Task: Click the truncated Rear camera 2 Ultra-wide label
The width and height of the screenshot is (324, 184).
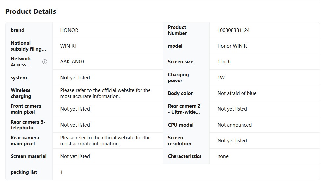Action: coord(184,109)
